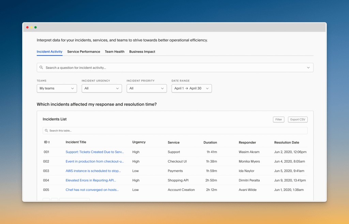Viewport: 349px width, 224px height.
Task: Export the incidents list as CSV
Action: coord(297,119)
